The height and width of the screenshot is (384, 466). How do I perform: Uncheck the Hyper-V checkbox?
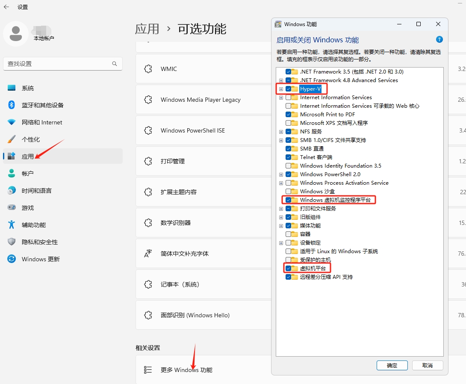tap(288, 89)
